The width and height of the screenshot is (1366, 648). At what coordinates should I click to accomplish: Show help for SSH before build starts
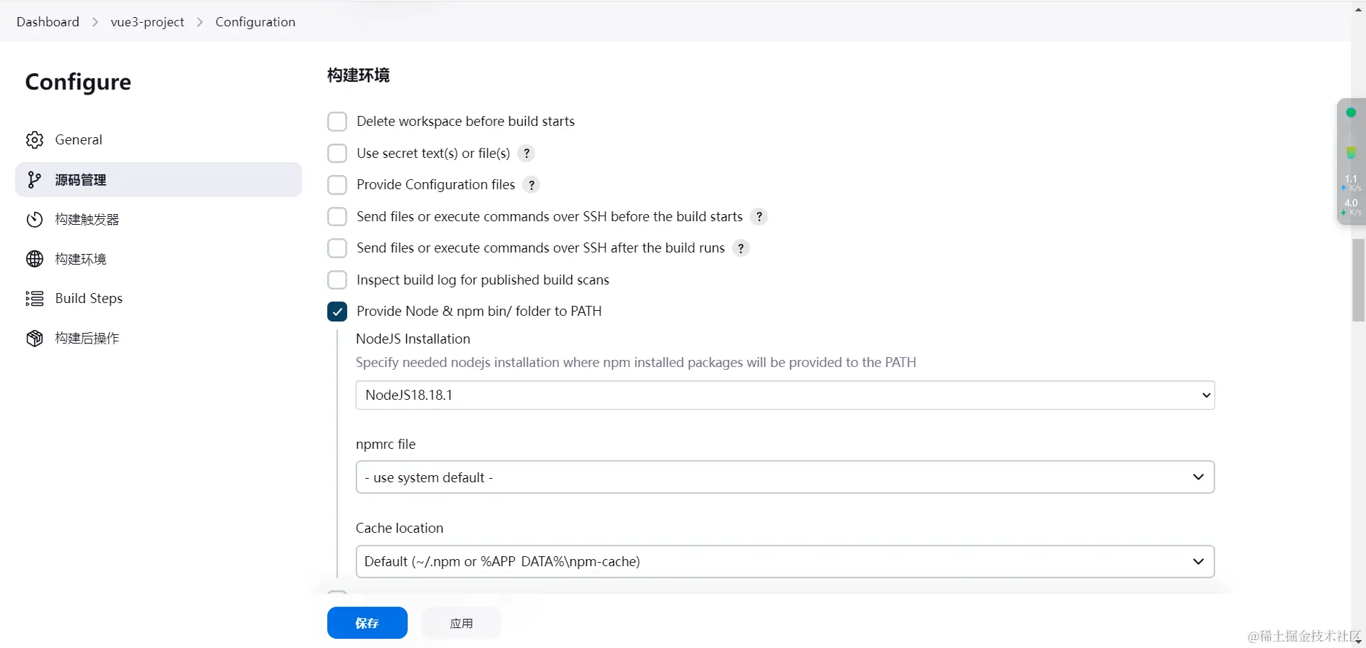(x=759, y=217)
